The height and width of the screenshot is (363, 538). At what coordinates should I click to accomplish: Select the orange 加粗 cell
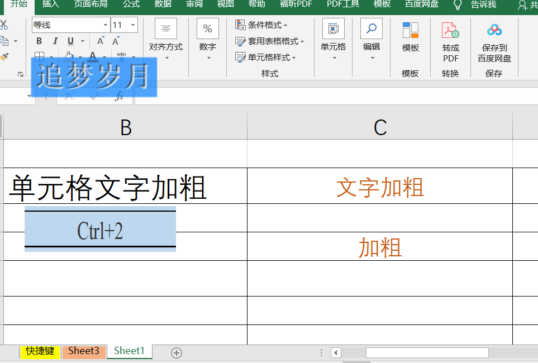380,247
